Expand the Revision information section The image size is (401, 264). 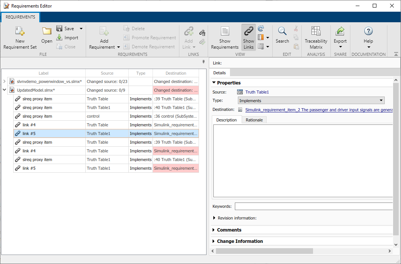(214, 218)
